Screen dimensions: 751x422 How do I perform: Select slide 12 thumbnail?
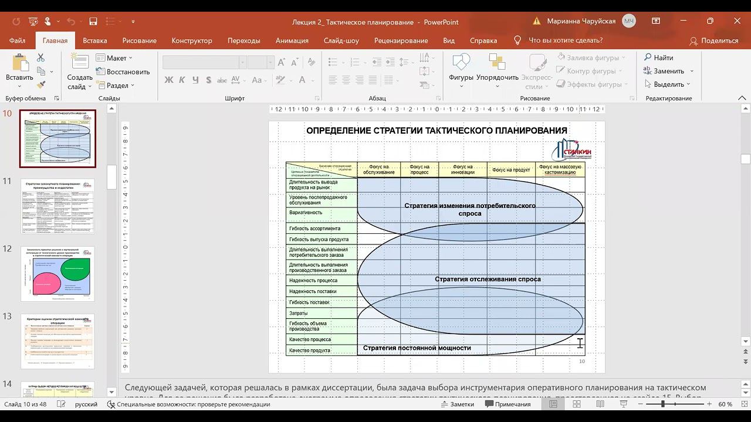pyautogui.click(x=57, y=274)
